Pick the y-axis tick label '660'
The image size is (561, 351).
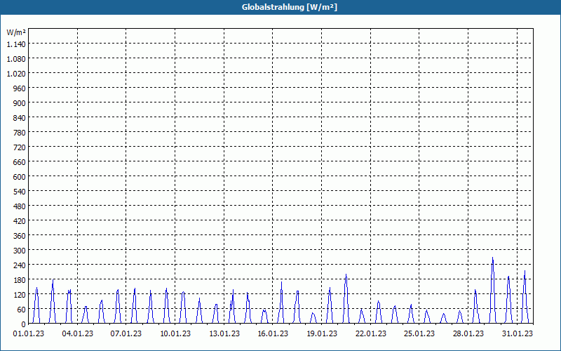(20, 162)
